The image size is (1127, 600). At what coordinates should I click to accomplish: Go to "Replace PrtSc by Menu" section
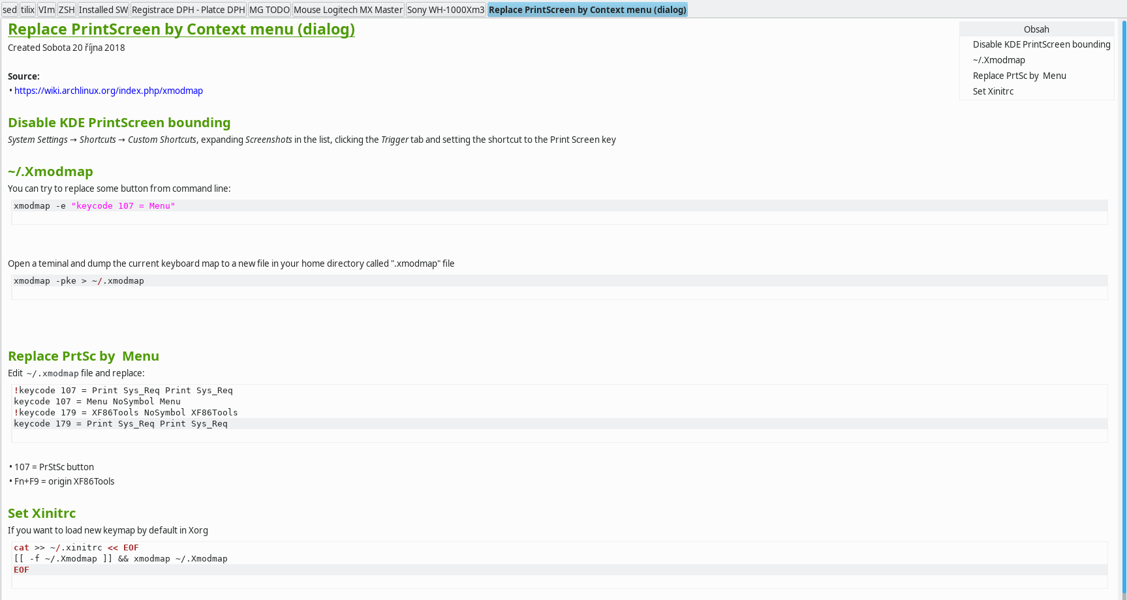tap(1019, 75)
